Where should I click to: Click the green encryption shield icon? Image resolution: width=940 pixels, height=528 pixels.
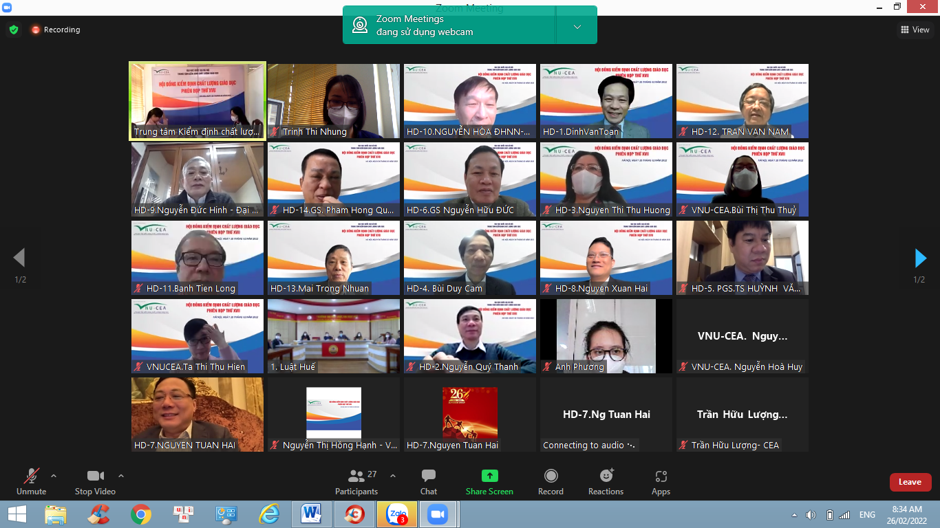tap(13, 30)
